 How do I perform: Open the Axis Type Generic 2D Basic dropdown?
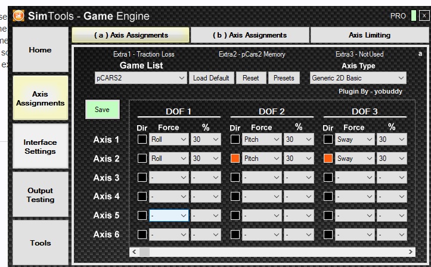(x=358, y=78)
